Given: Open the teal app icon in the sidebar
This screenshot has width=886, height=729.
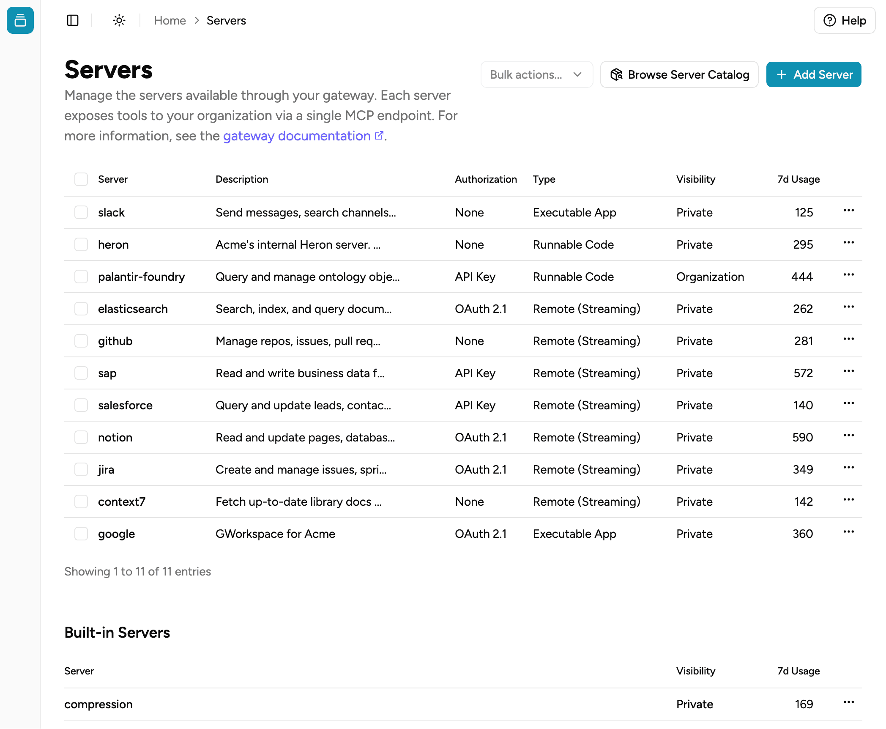Looking at the screenshot, I should coord(20,21).
